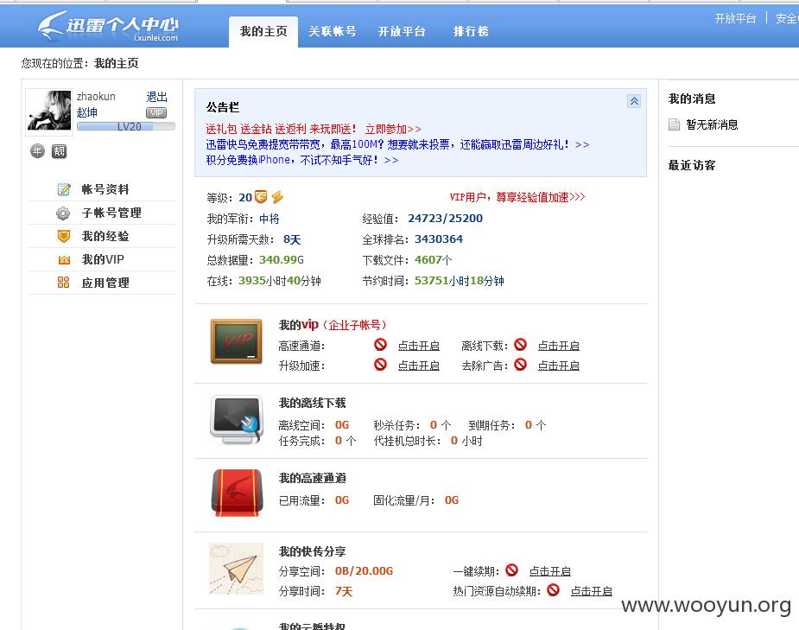Open the 积分免费换iPhone announcement link
Image resolution: width=799 pixels, height=630 pixels.
coord(302,160)
